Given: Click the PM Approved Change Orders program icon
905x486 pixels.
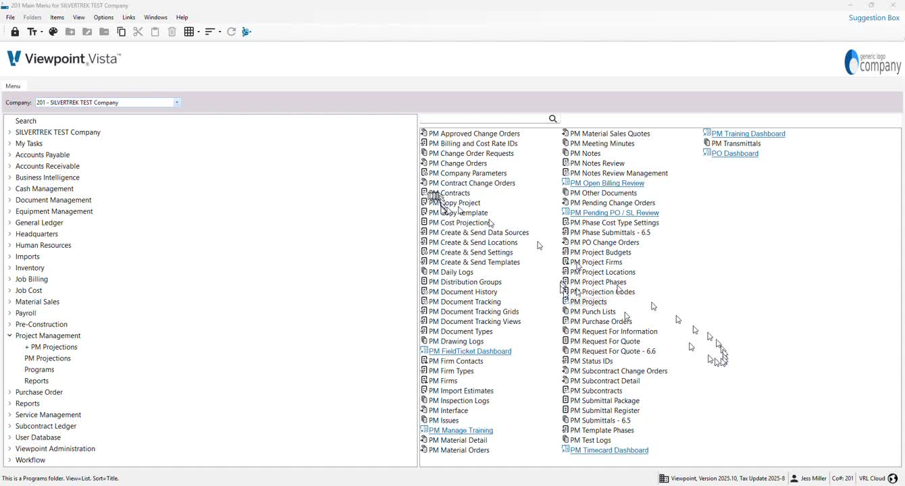Looking at the screenshot, I should (424, 133).
